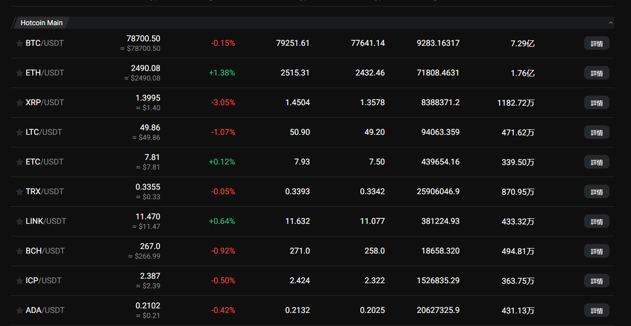
Task: Click the LINK change +0.64%
Action: click(x=222, y=221)
